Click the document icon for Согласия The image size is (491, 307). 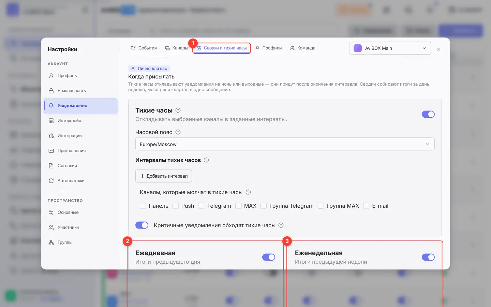51,166
